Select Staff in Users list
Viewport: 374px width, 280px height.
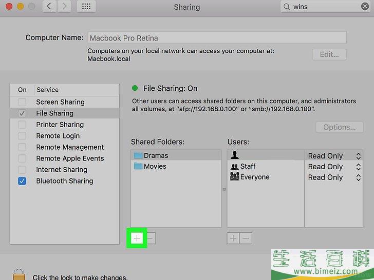(266, 166)
